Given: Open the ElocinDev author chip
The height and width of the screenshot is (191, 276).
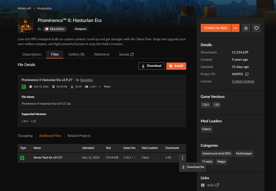Looking at the screenshot, I should 55,29.
